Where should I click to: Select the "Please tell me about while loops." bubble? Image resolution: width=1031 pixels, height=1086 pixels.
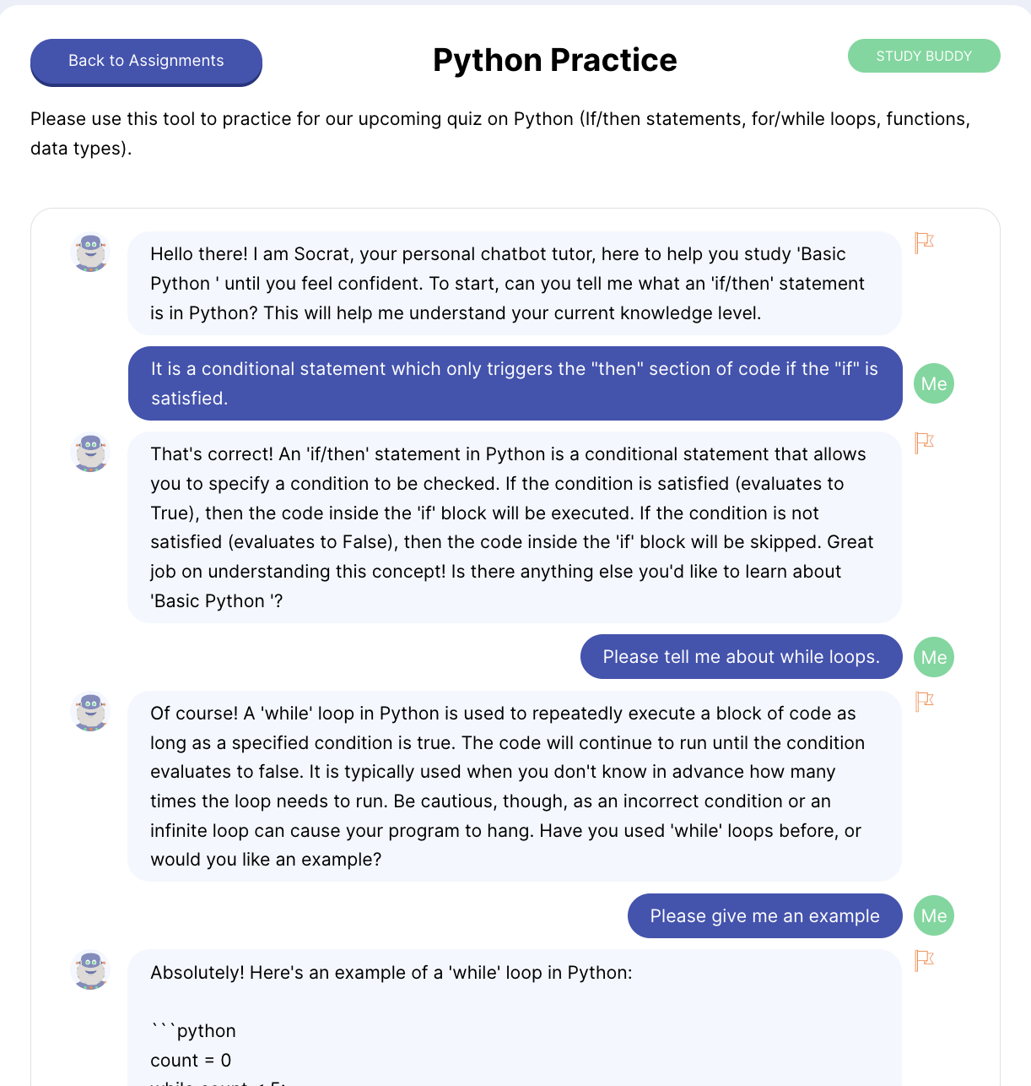741,656
